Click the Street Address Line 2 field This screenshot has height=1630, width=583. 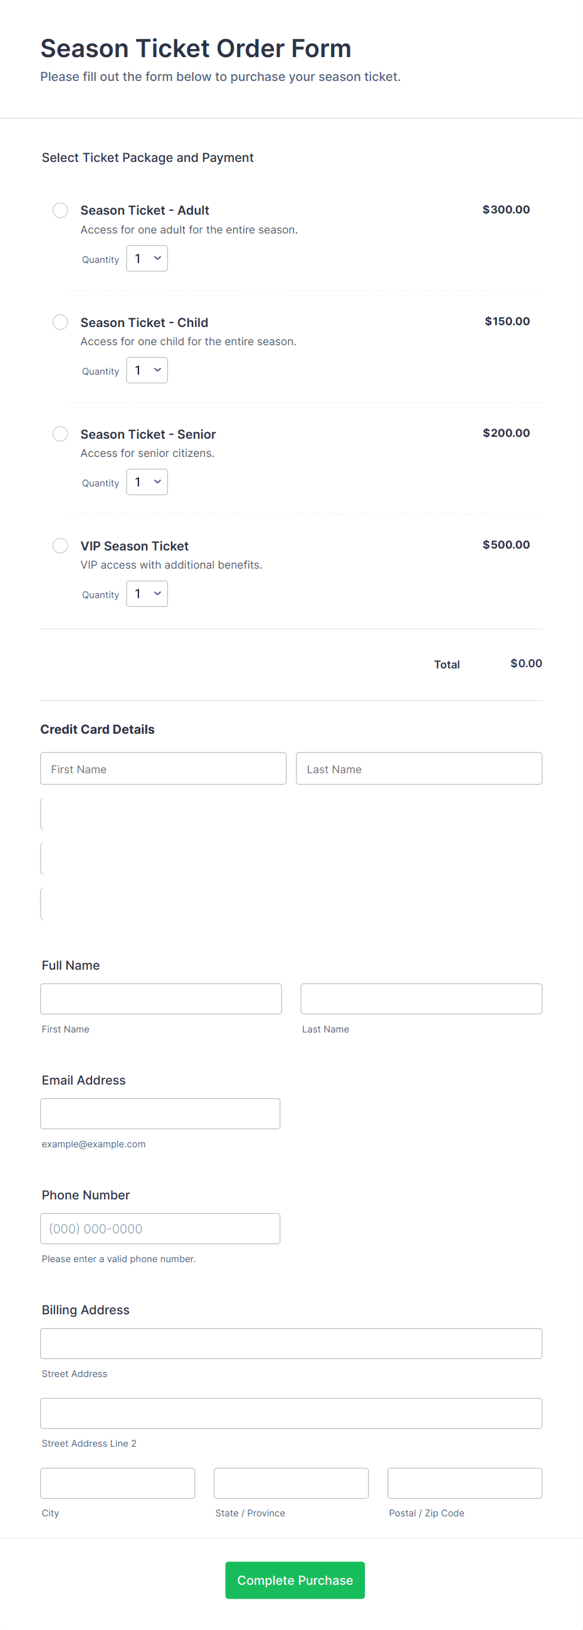pos(291,1413)
